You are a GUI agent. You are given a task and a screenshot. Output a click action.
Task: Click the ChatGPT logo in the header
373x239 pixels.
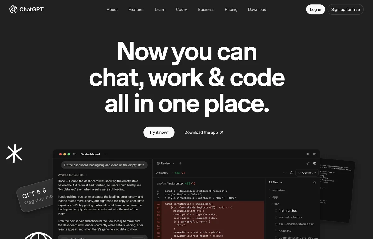(26, 9)
